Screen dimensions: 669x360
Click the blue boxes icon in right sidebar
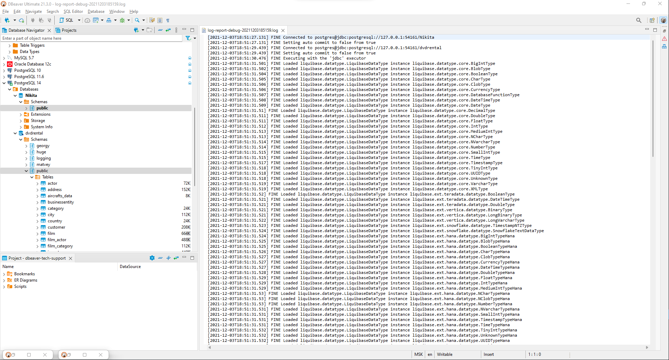click(664, 46)
